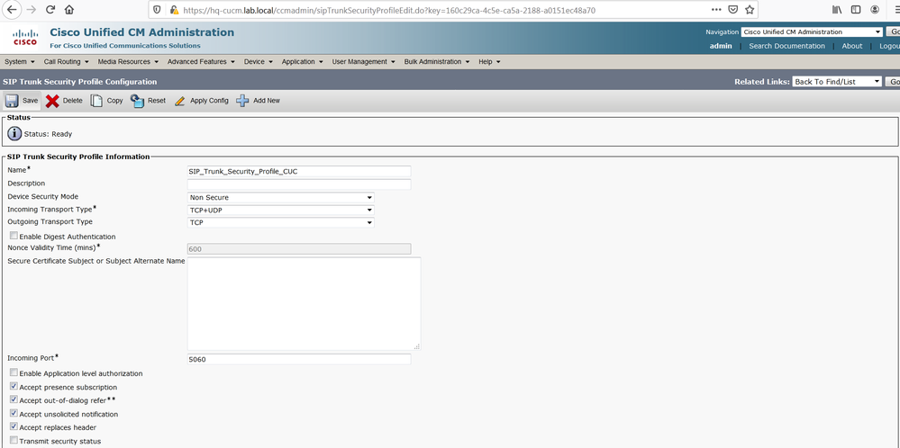900x448 pixels.
Task: Open the User Management menu
Action: 363,62
